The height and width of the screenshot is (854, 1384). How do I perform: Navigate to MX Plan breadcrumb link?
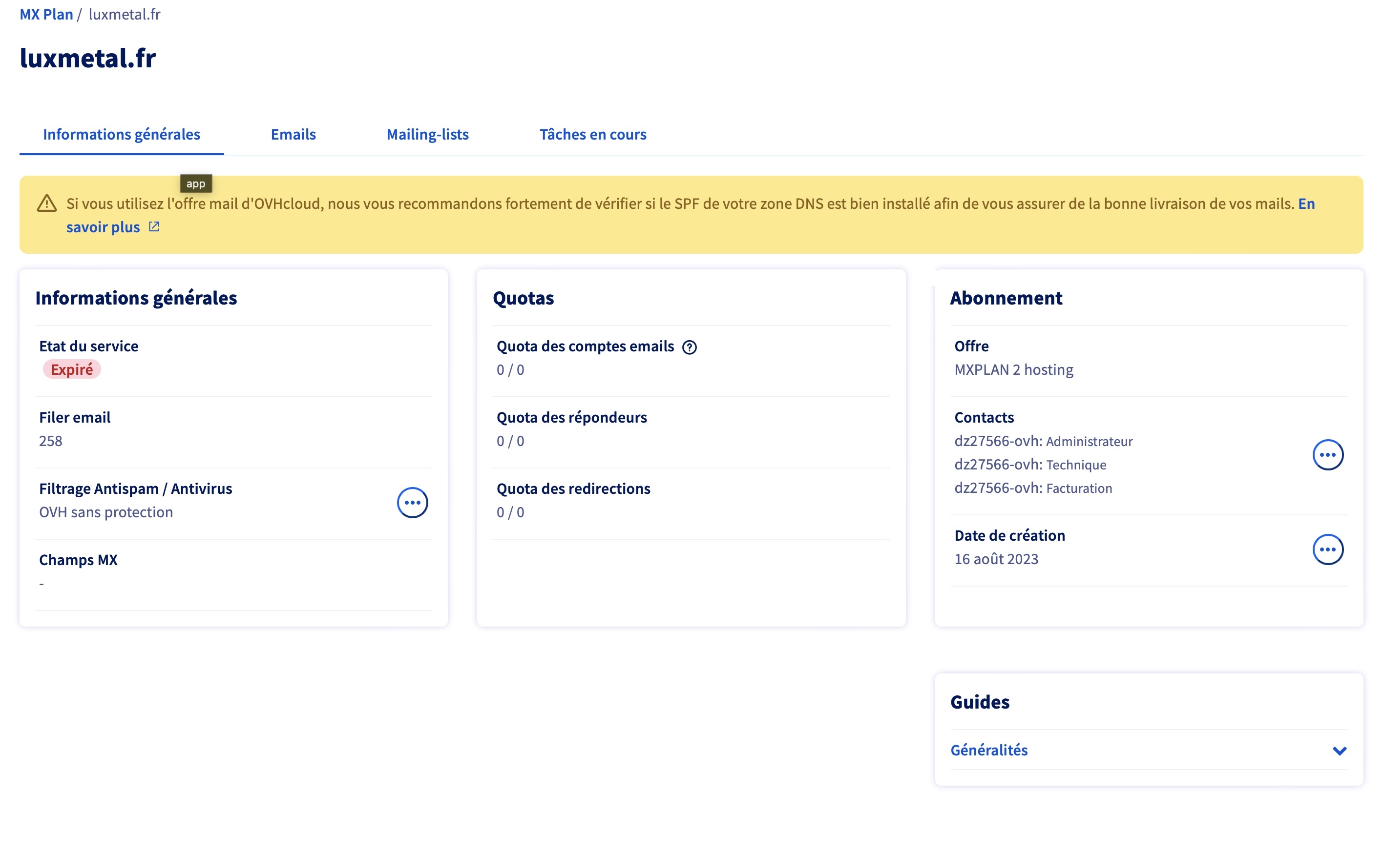click(46, 14)
